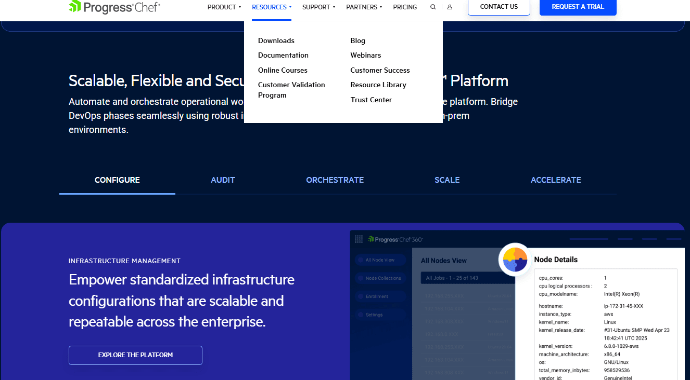The height and width of the screenshot is (380, 690).
Task: Click the Infrastructure Management label
Action: 124,261
